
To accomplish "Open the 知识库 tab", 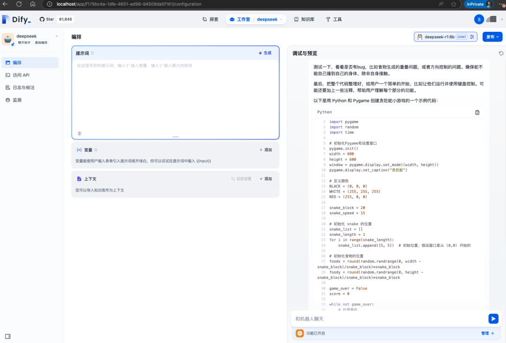I will [305, 19].
